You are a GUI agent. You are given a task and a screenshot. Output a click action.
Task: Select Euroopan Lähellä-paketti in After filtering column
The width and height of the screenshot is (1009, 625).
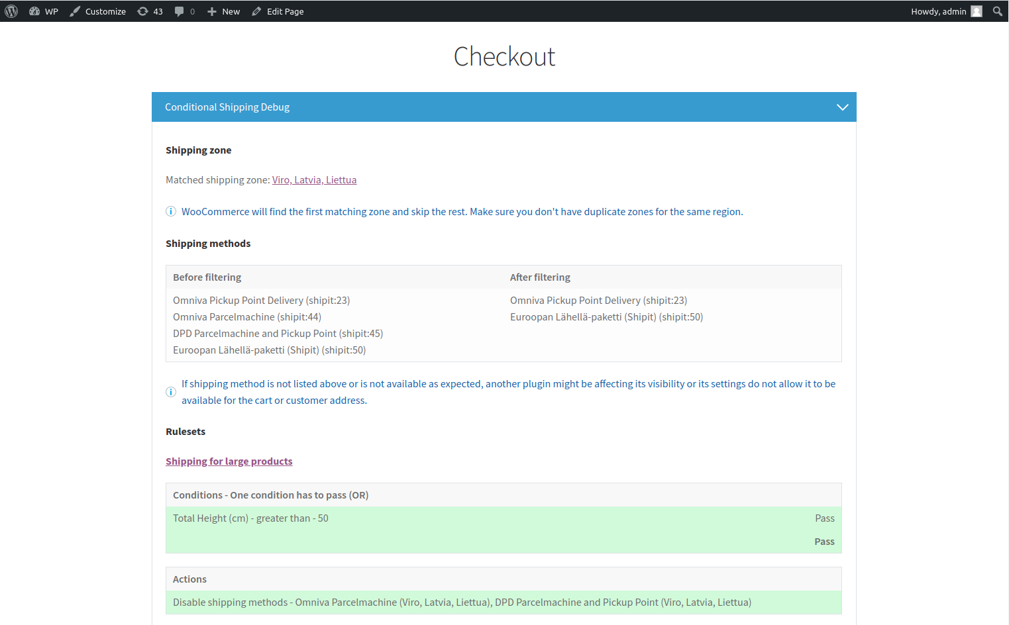click(x=607, y=317)
